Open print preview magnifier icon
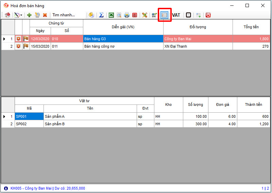 point(119,15)
